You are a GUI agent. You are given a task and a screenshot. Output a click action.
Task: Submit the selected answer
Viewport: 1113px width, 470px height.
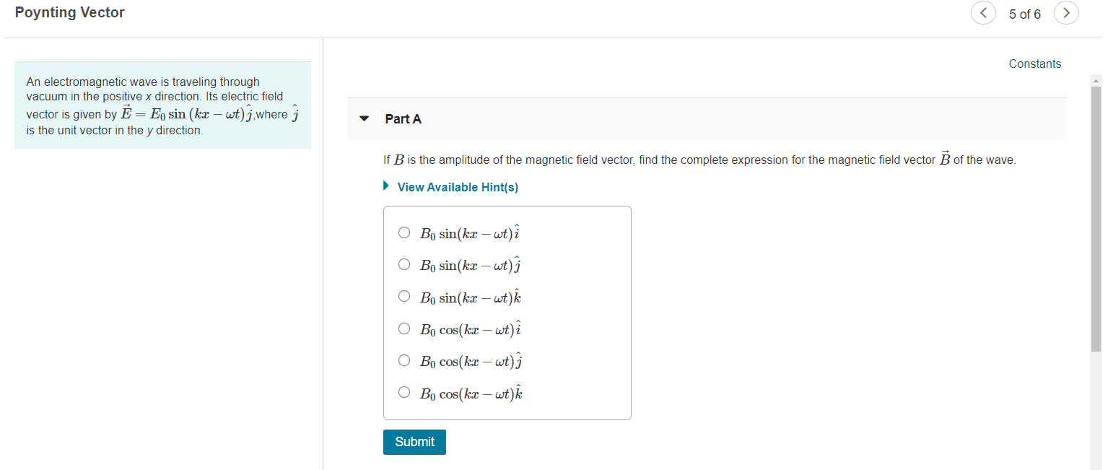[414, 442]
